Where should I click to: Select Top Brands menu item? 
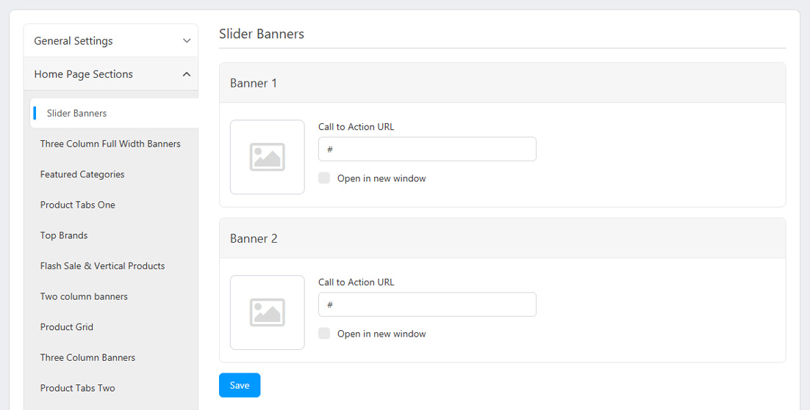[64, 235]
